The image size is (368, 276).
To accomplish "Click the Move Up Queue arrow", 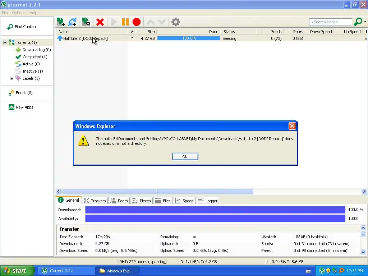I will tap(151, 22).
